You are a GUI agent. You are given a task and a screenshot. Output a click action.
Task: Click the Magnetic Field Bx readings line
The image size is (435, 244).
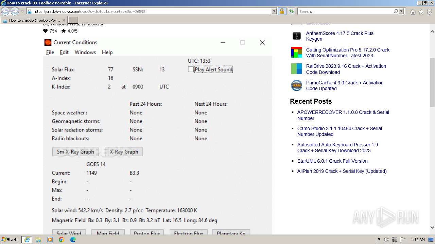pyautogui.click(x=135, y=220)
